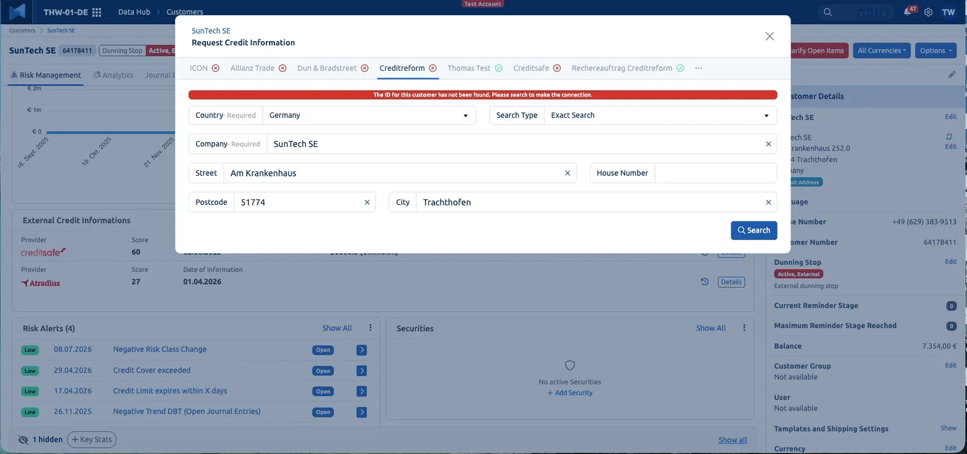Switch to the ICON provider tab
The image size is (967, 454).
click(204, 68)
